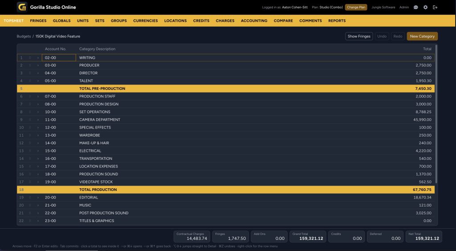Viewport: 456px width, 251px height.
Task: Grab the drag handle on PRODUCTION STAFF row
Action: (x=30, y=97)
